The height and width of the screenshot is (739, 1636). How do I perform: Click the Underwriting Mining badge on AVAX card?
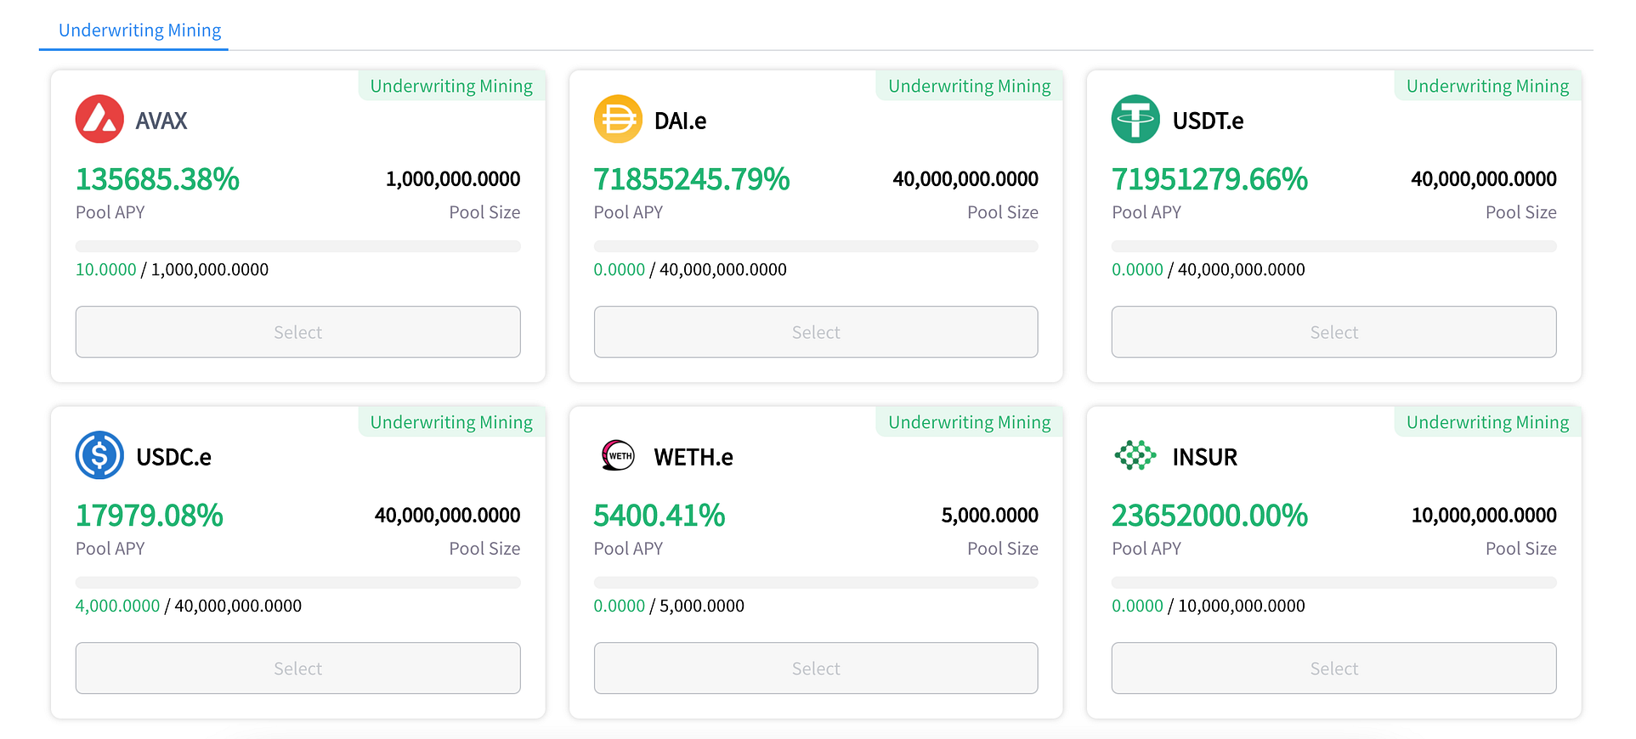[x=451, y=86]
